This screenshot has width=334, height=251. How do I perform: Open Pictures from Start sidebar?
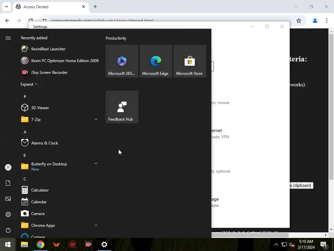coord(8,199)
